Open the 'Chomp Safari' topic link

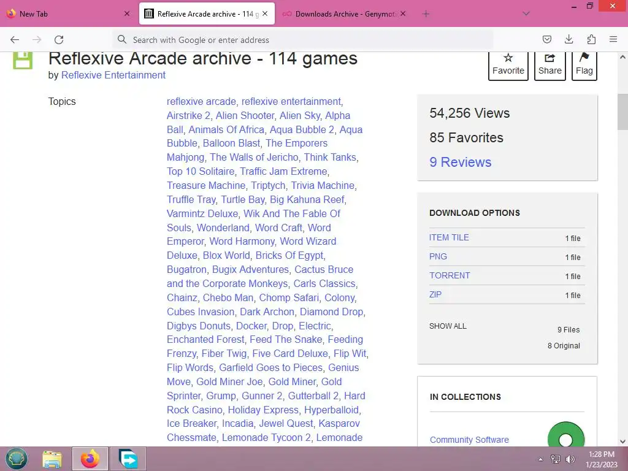pos(289,297)
